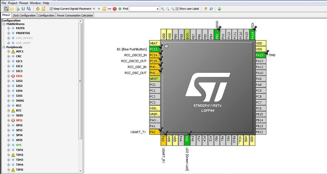Click the PB12 pin on the right side
The height and width of the screenshot is (174, 327).
(x=261, y=132)
